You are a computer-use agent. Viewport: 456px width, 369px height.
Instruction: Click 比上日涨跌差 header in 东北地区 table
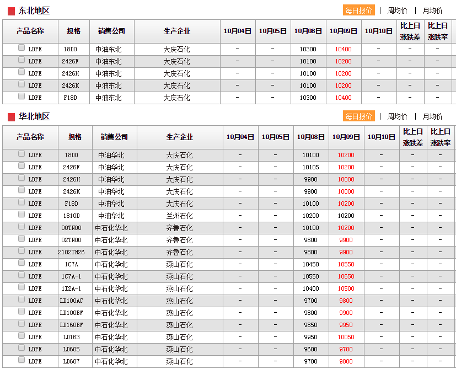410,31
